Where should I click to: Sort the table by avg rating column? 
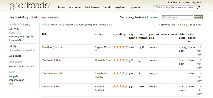133,36
